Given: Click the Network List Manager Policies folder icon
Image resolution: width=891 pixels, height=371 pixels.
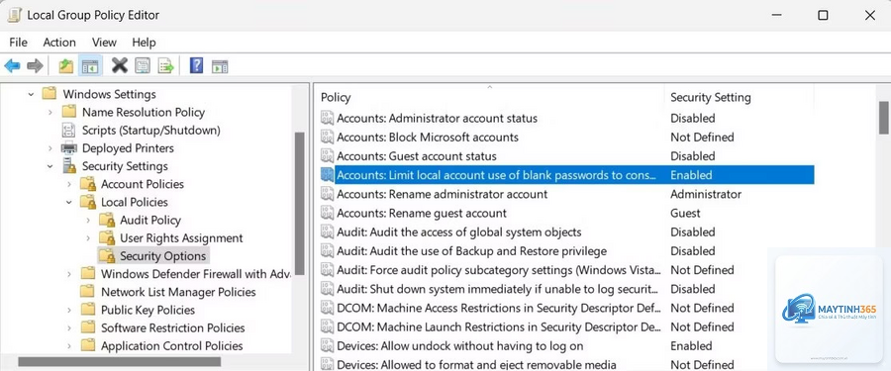Looking at the screenshot, I should 87,292.
